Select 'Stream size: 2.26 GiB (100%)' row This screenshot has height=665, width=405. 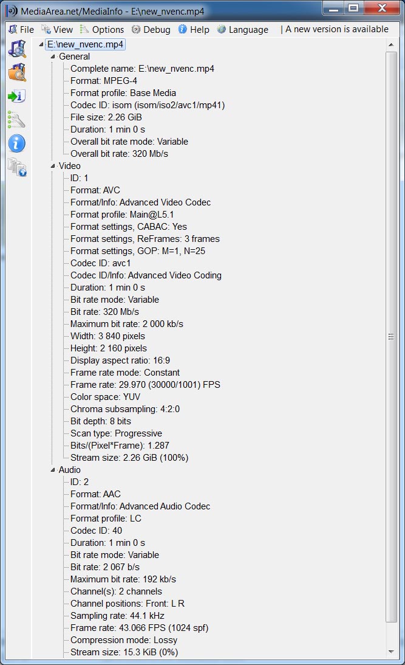pos(129,458)
